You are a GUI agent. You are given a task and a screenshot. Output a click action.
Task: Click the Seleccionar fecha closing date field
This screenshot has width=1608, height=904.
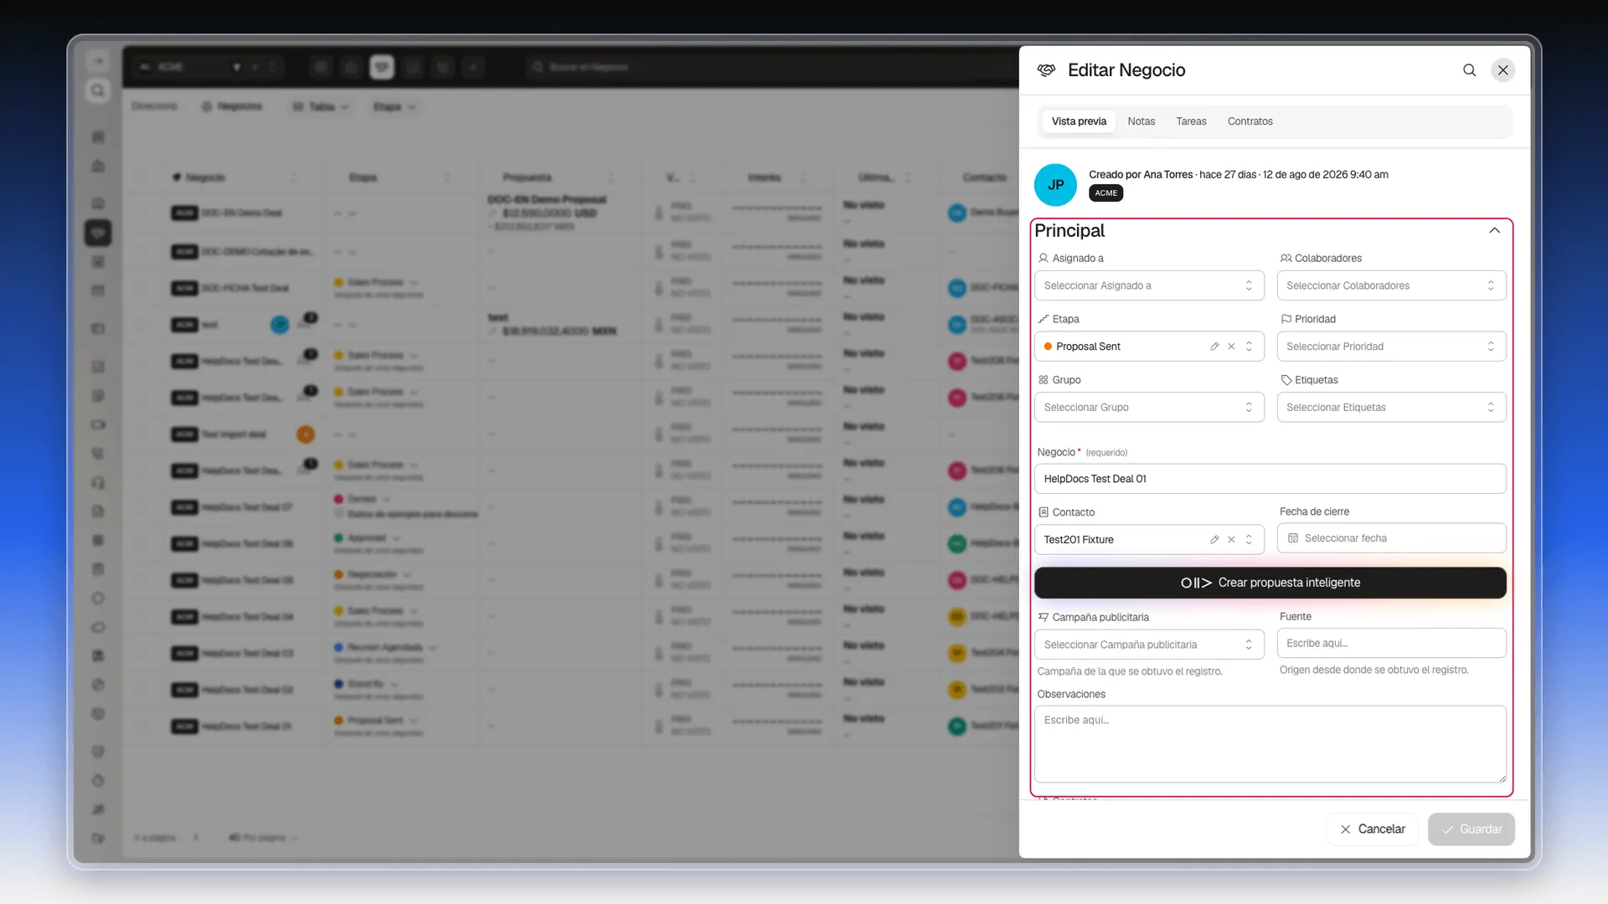pos(1391,538)
